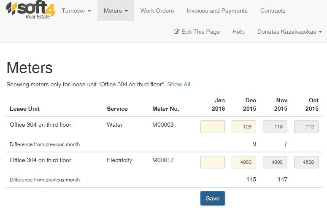Open the Help page
The width and height of the screenshot is (327, 208).
click(x=238, y=32)
